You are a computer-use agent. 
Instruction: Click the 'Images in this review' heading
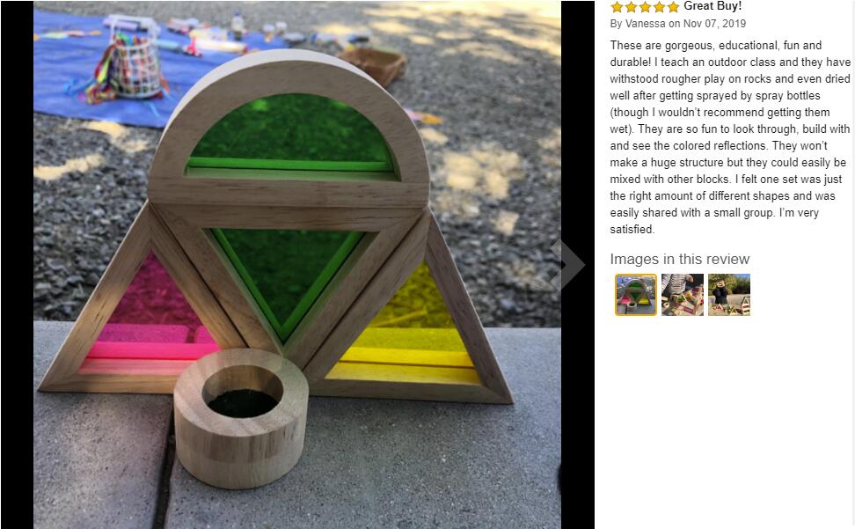point(679,259)
